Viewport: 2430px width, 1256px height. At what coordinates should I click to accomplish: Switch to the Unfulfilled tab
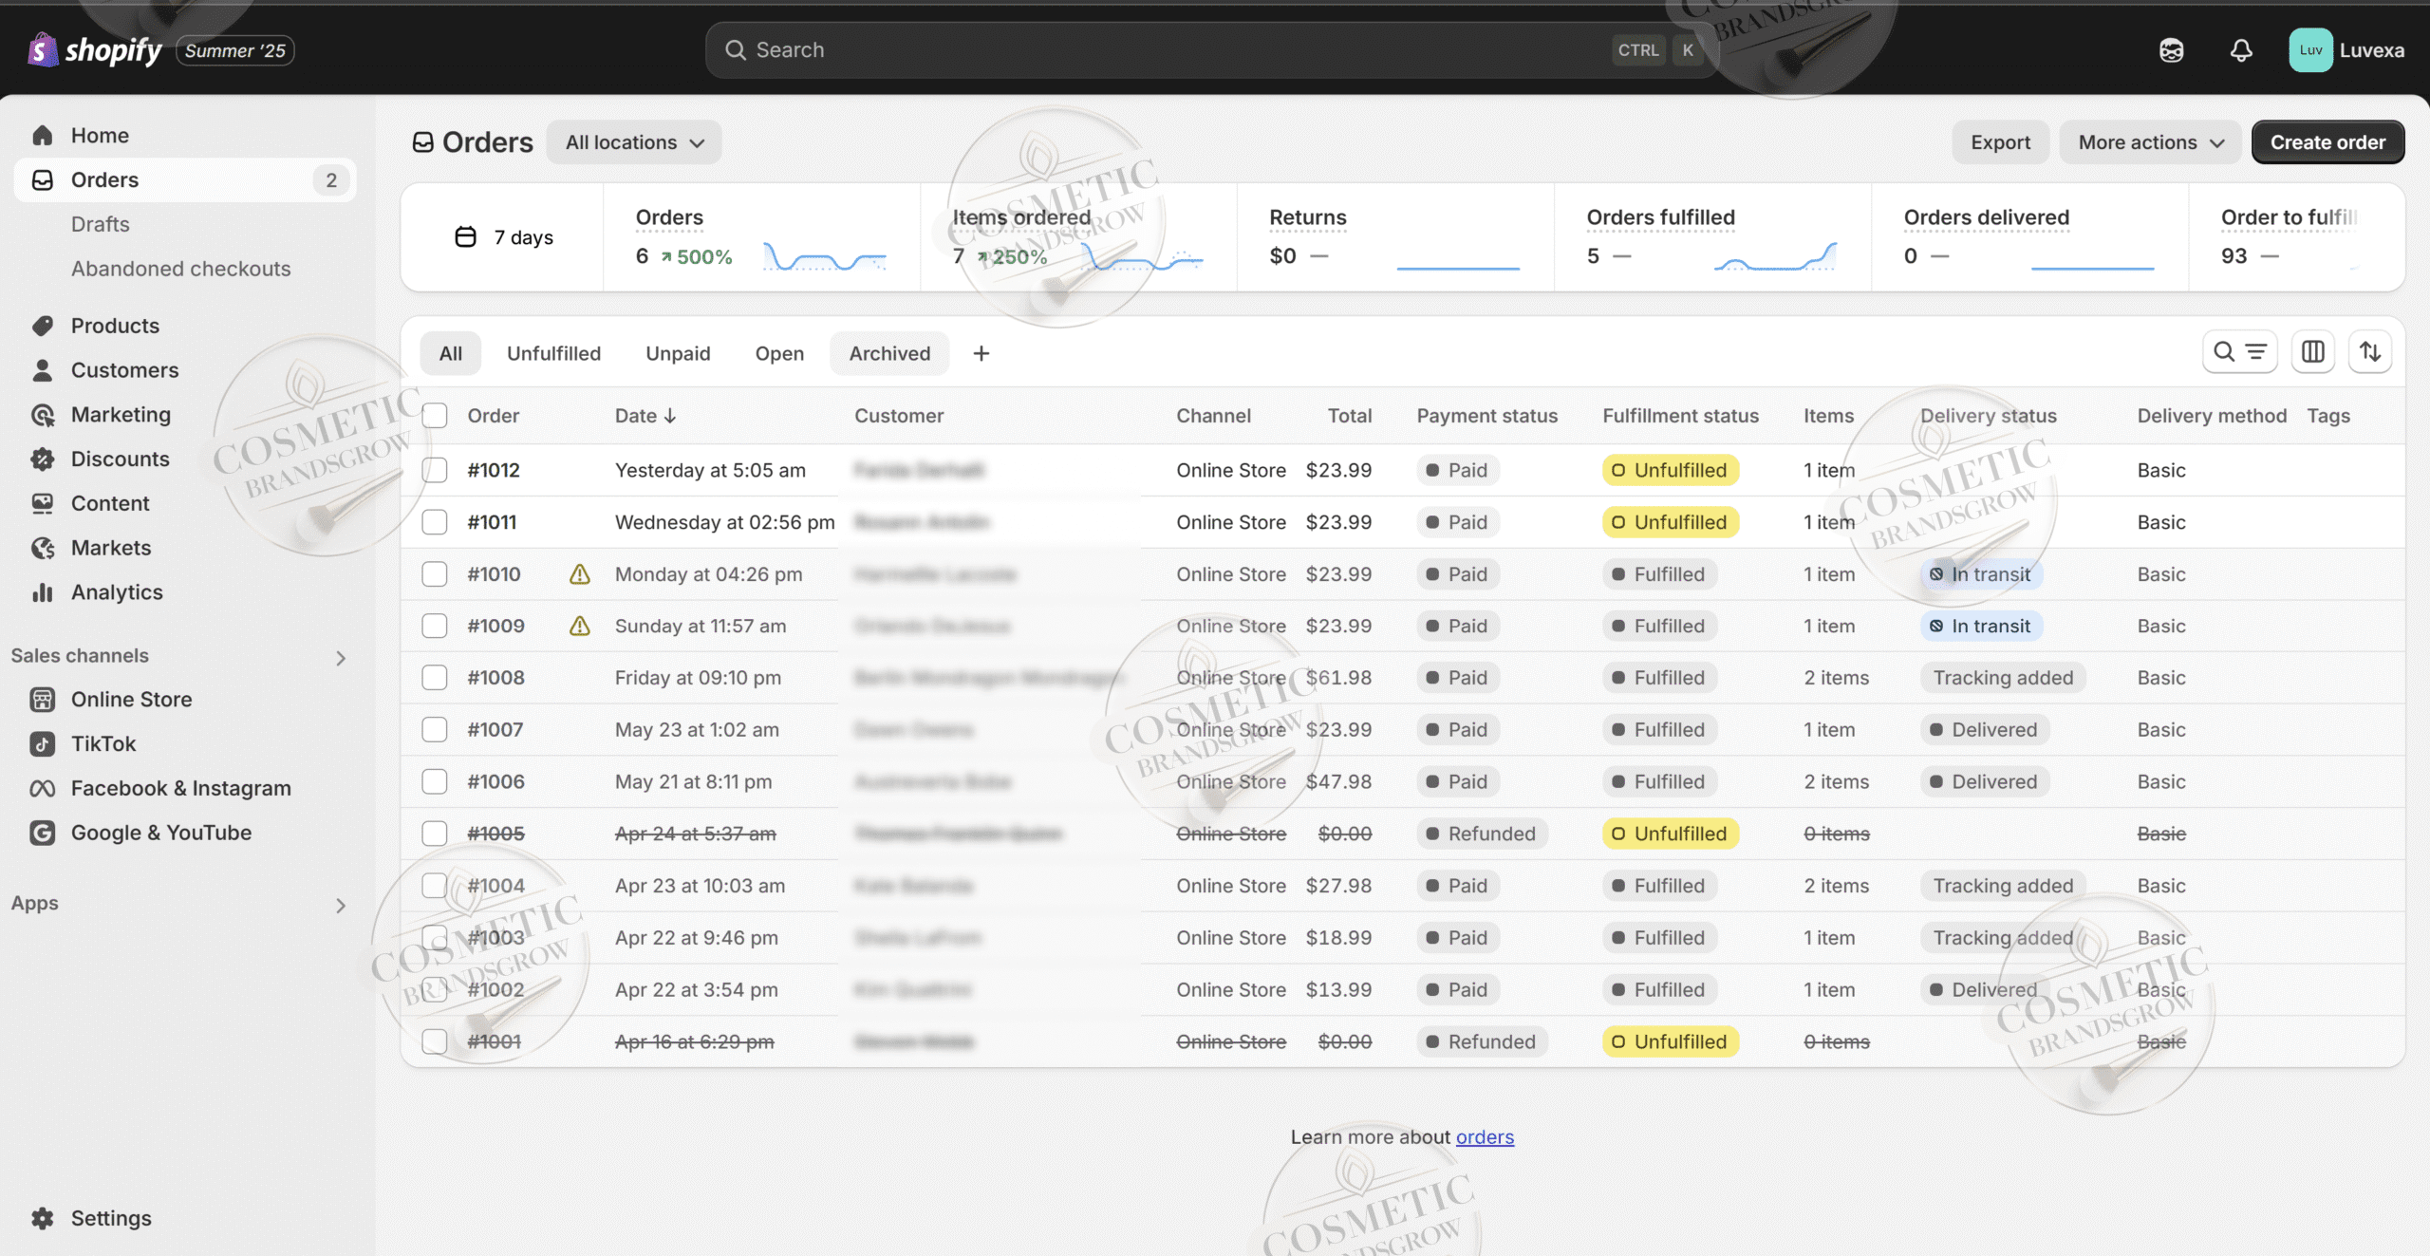553,353
